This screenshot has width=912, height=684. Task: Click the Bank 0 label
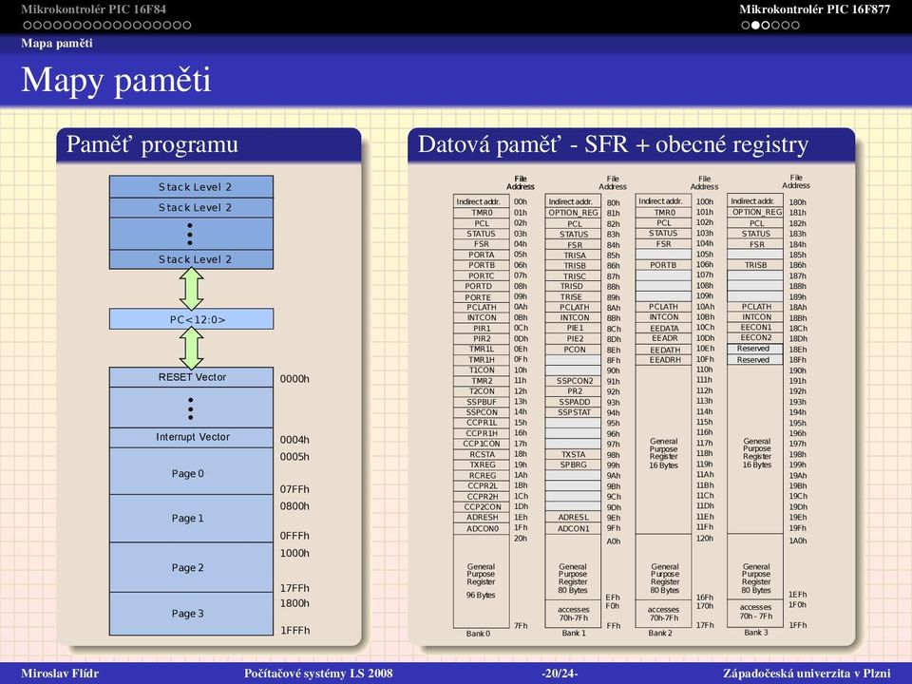(478, 634)
